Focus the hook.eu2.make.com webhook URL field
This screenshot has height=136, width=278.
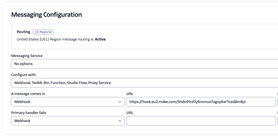point(201,102)
